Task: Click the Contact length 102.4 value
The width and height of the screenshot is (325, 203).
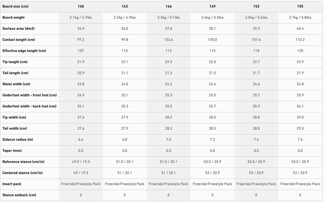Action: [169, 40]
